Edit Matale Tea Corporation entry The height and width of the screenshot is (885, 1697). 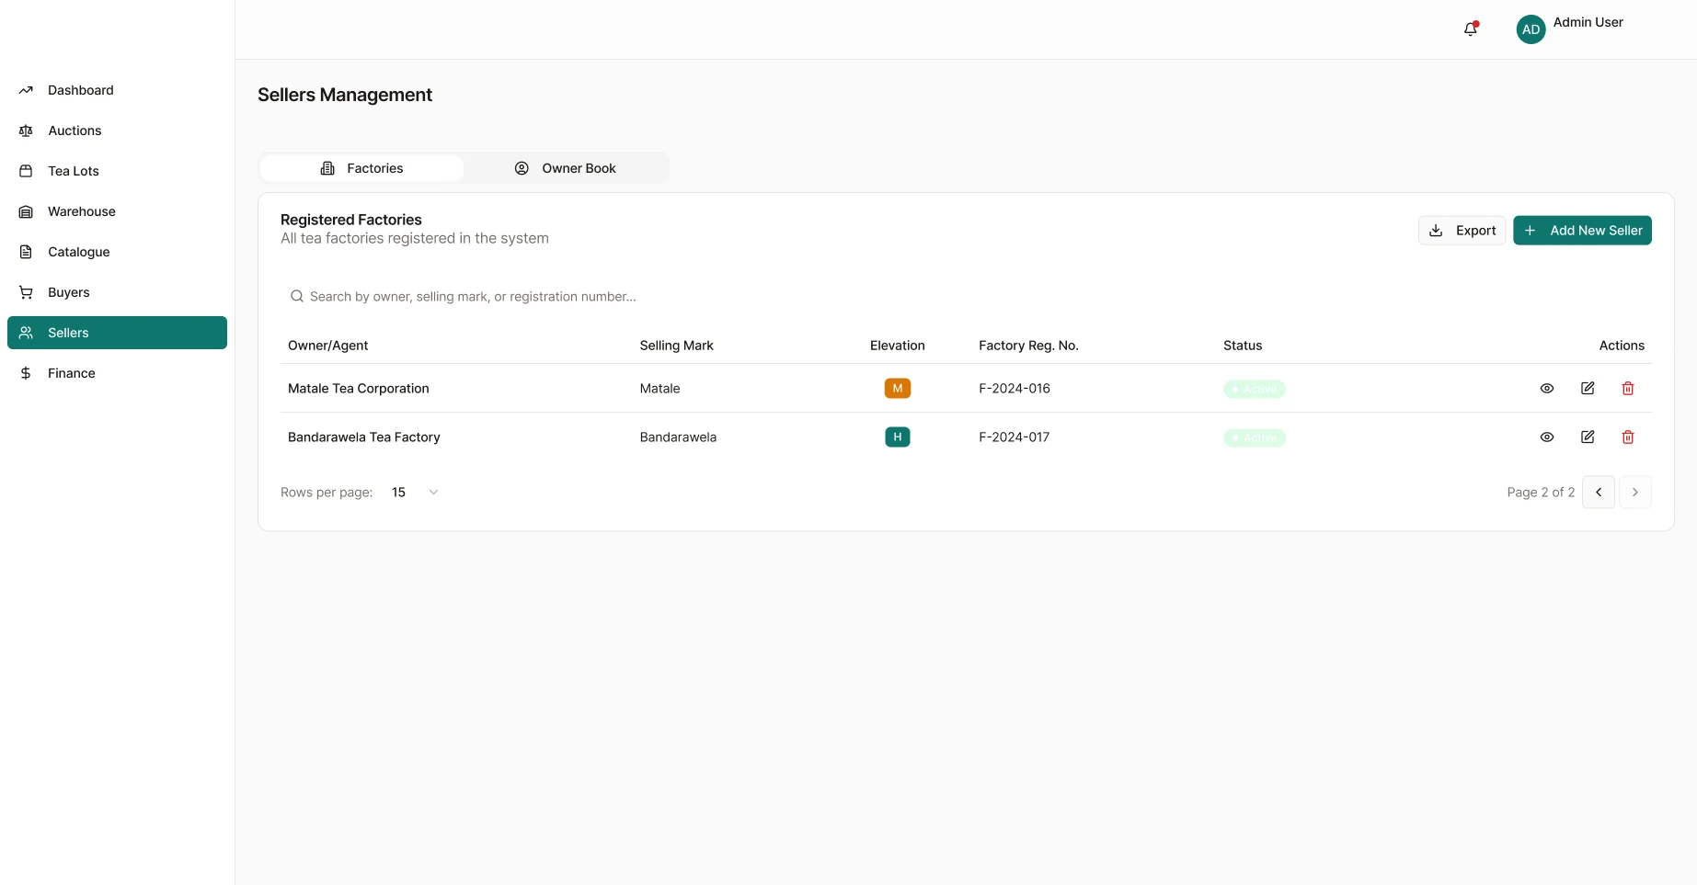point(1588,389)
